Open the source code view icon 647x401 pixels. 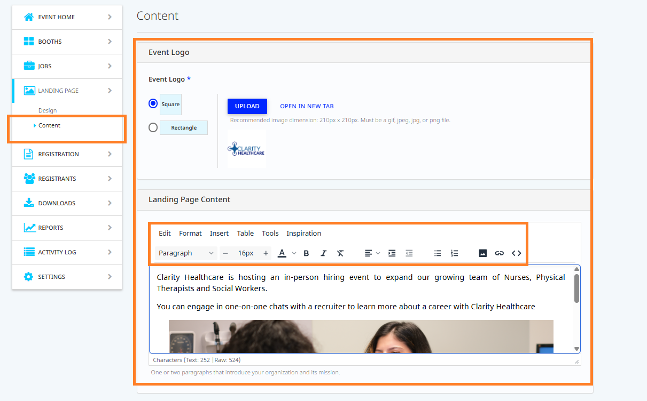click(516, 253)
